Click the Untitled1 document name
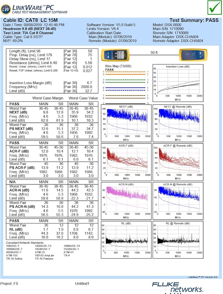The height and width of the screenshot is (294, 223). click(82, 284)
